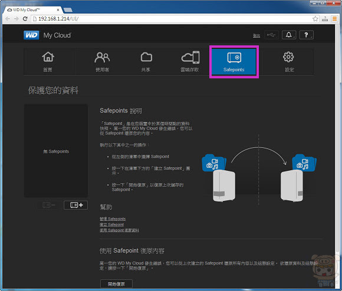Click the 'Safepoints 說明' heading

click(x=121, y=111)
